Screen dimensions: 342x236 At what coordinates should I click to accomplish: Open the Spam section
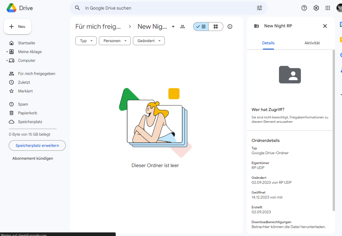(23, 104)
